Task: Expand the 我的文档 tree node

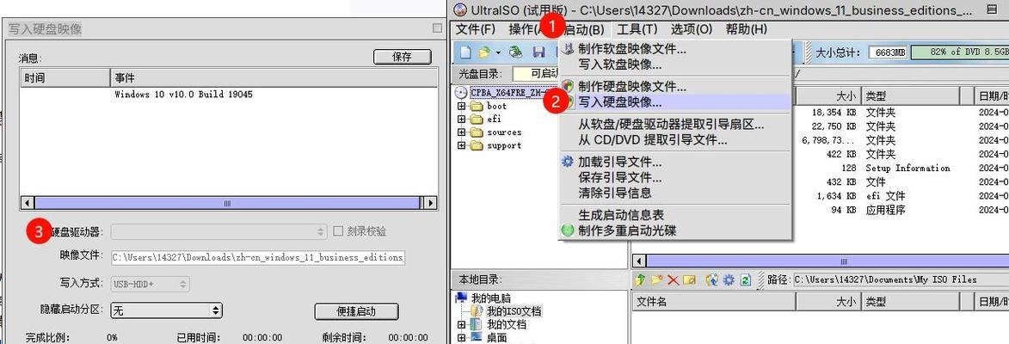Action: pyautogui.click(x=461, y=325)
